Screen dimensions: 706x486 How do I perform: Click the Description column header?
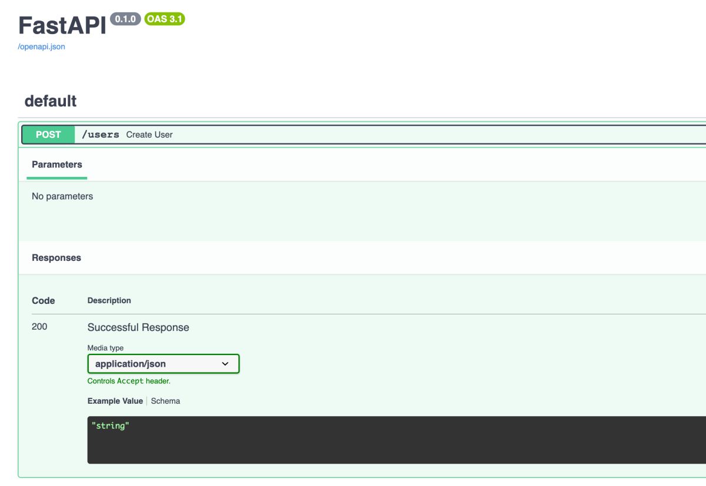tap(109, 300)
